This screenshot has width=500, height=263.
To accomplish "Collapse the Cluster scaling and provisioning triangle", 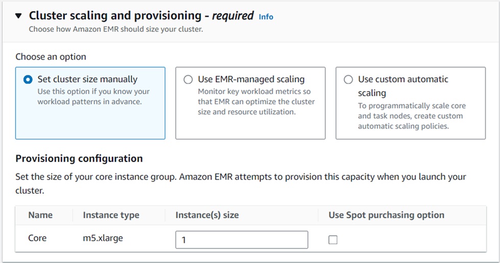I will coord(19,16).
